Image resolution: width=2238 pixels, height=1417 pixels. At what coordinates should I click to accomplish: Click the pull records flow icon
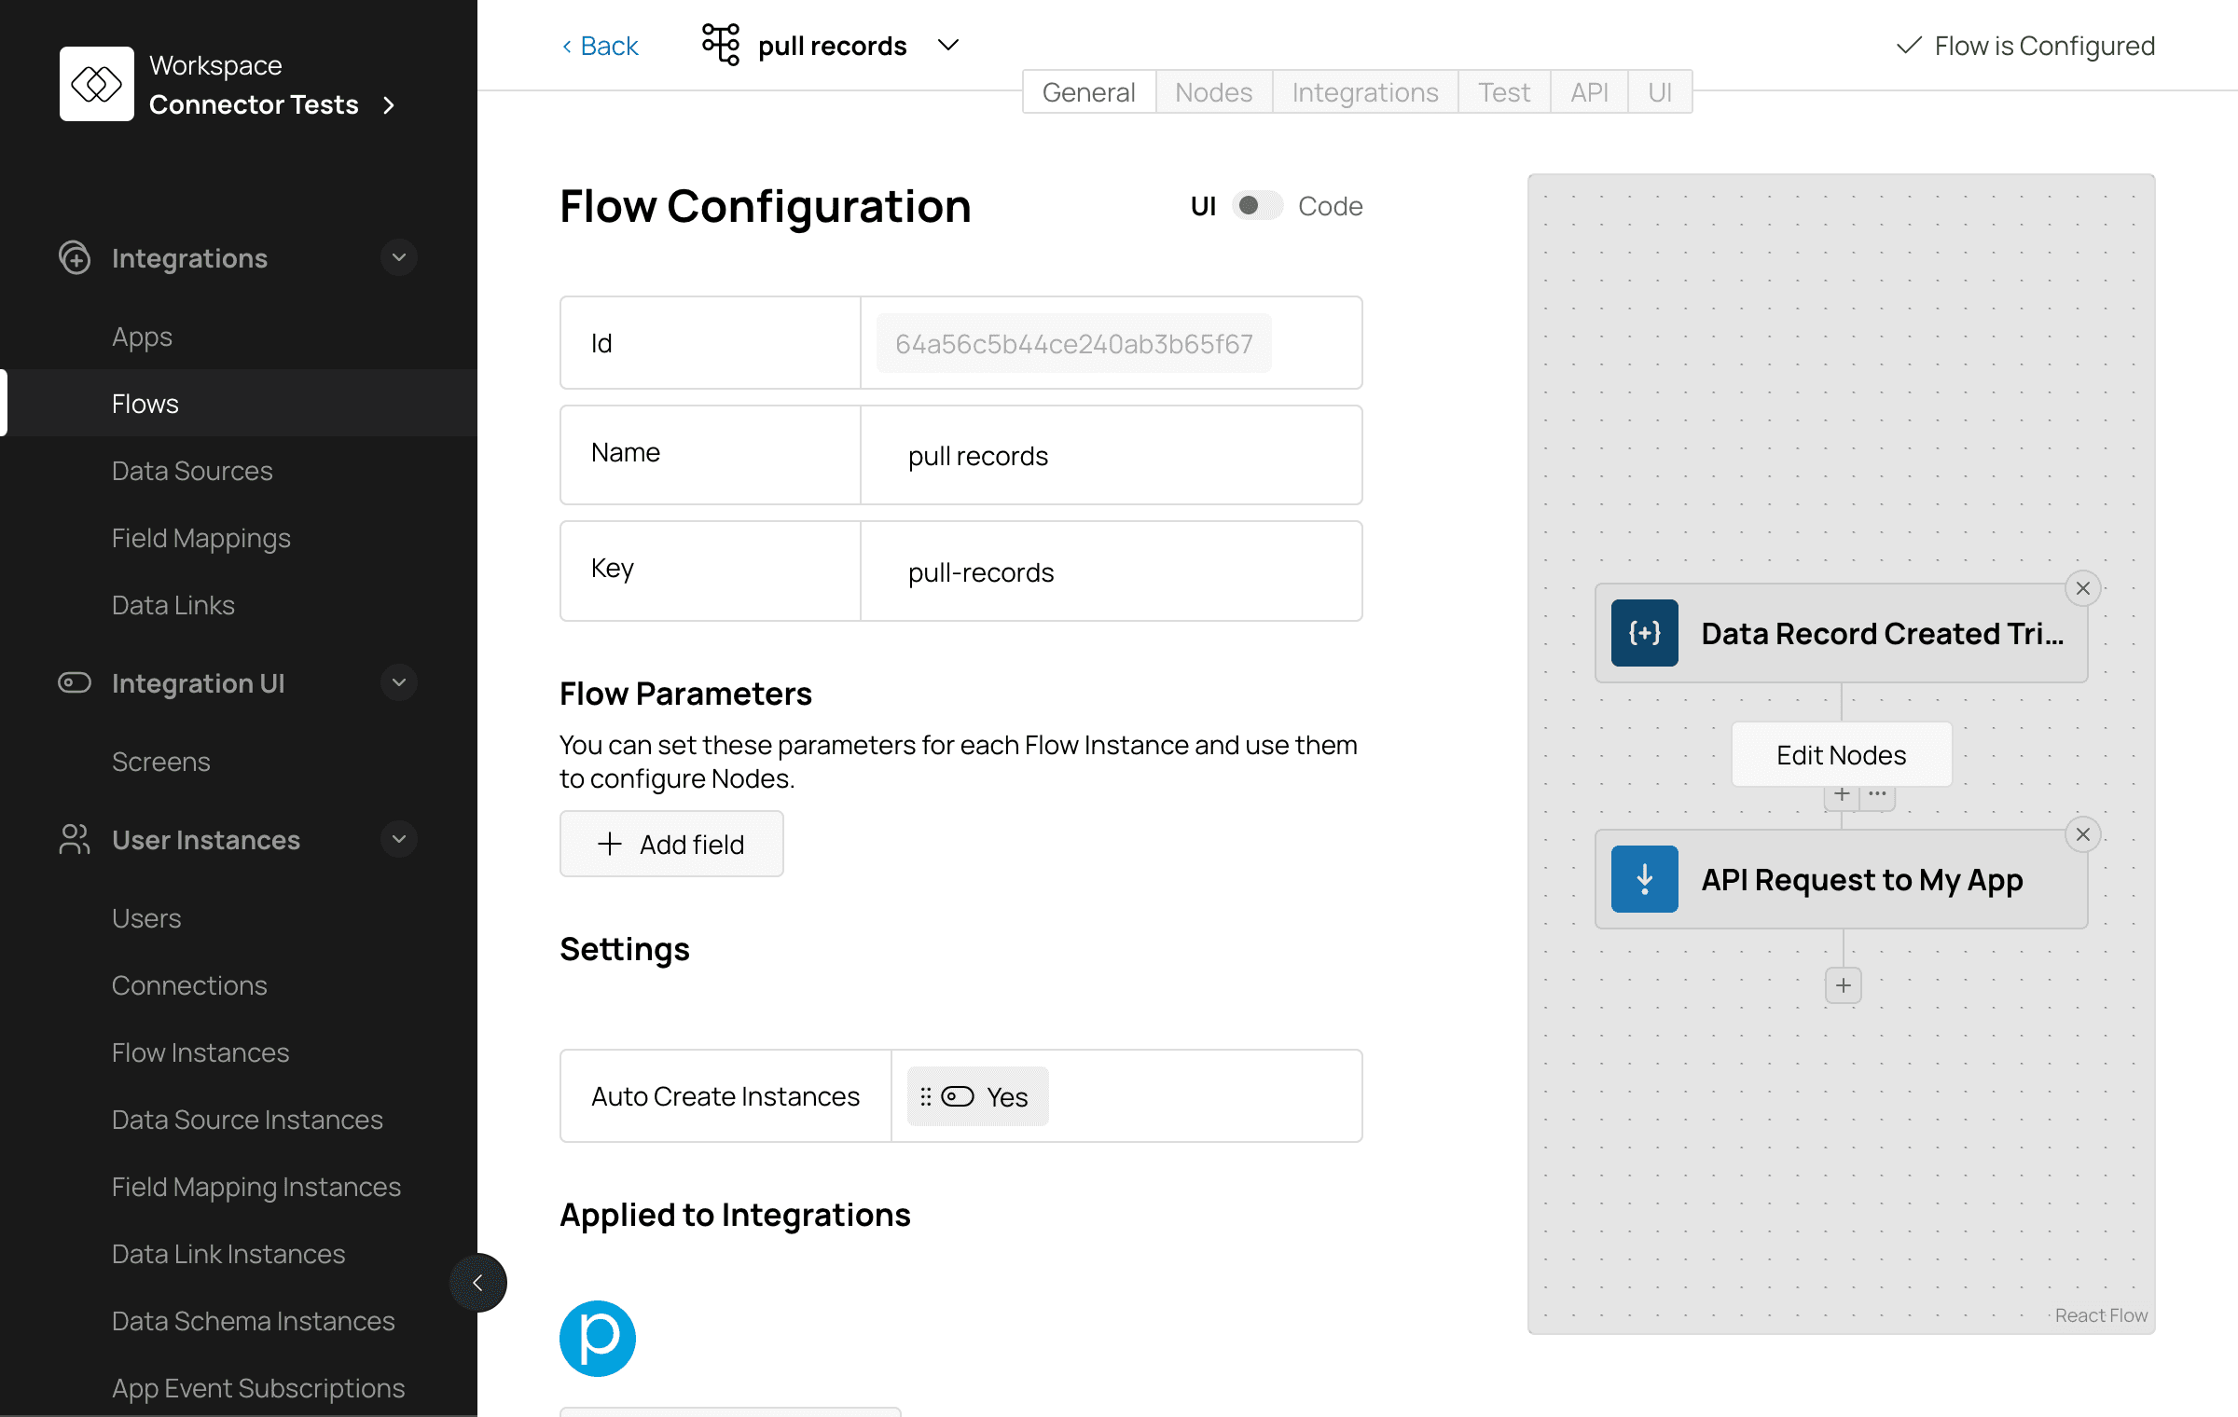[x=720, y=45]
